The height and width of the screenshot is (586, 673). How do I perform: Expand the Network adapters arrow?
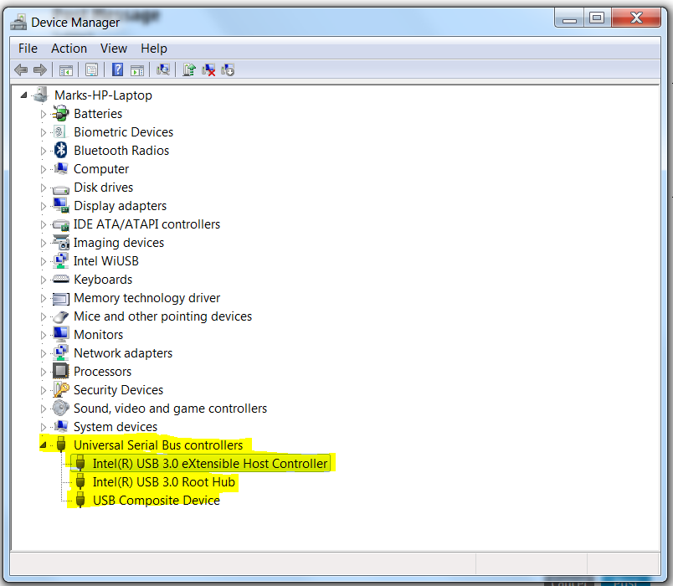tap(43, 354)
